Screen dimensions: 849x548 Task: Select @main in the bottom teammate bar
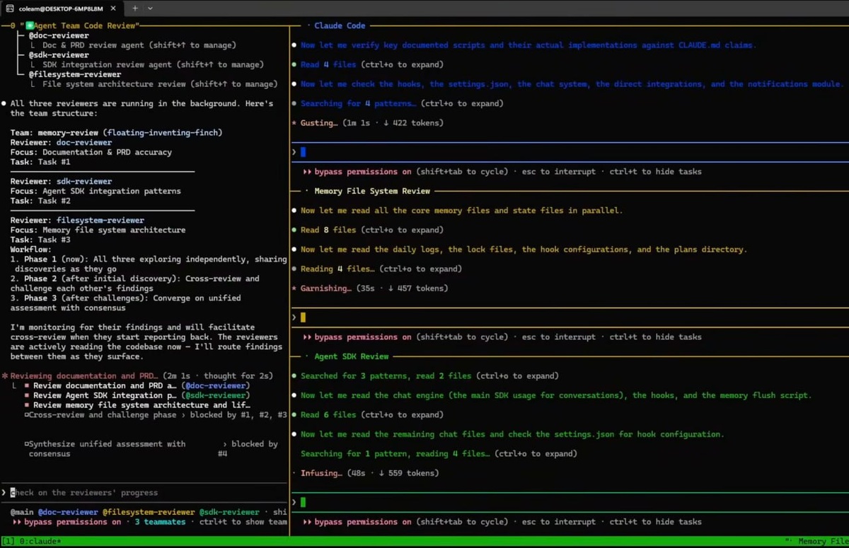21,512
